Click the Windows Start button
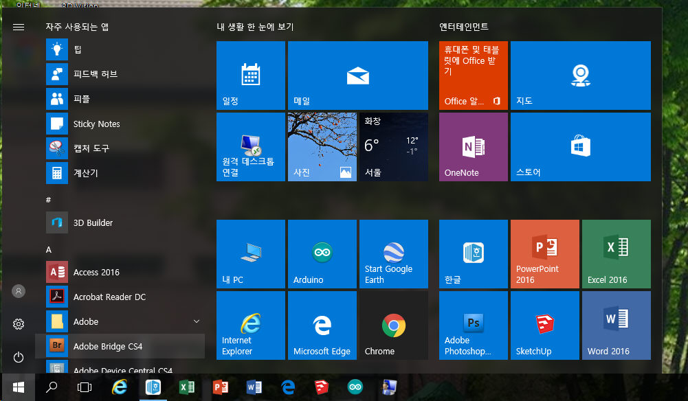The width and height of the screenshot is (688, 401). pos(18,387)
